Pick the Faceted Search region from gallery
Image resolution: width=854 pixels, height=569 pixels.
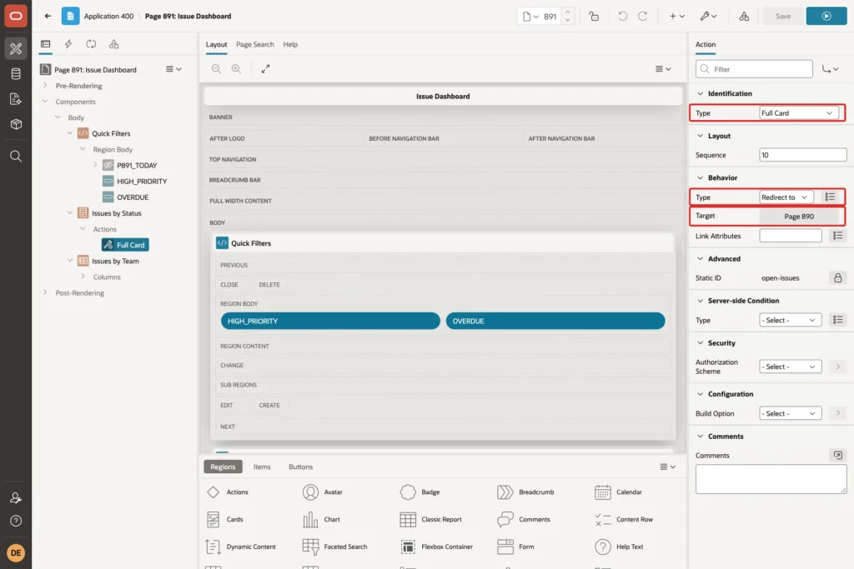[x=335, y=547]
